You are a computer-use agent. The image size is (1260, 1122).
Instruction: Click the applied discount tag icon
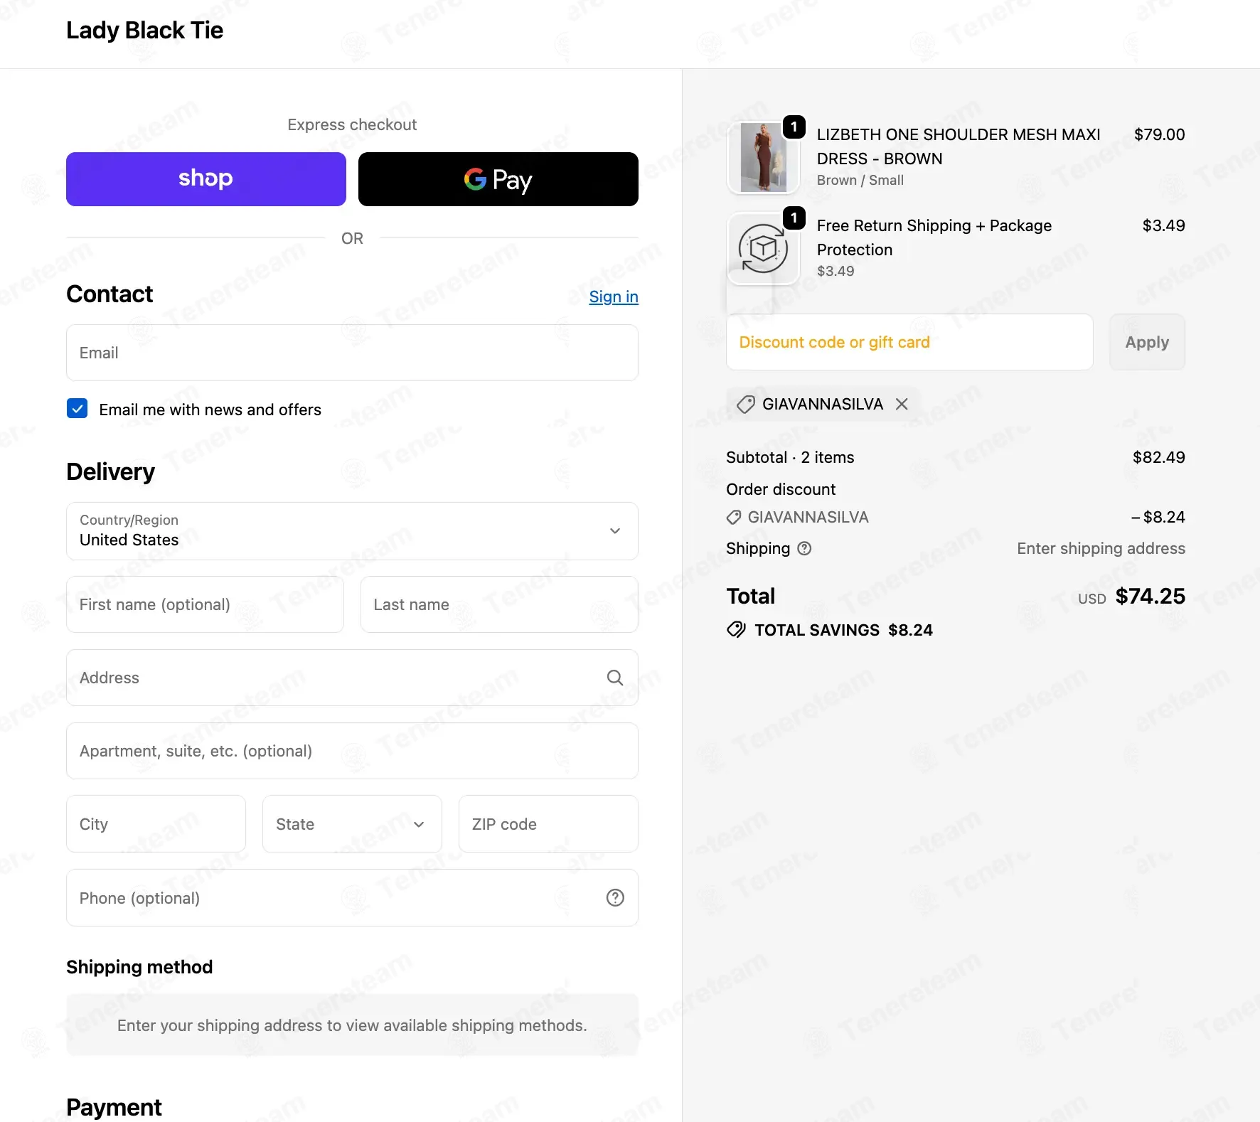pos(745,405)
